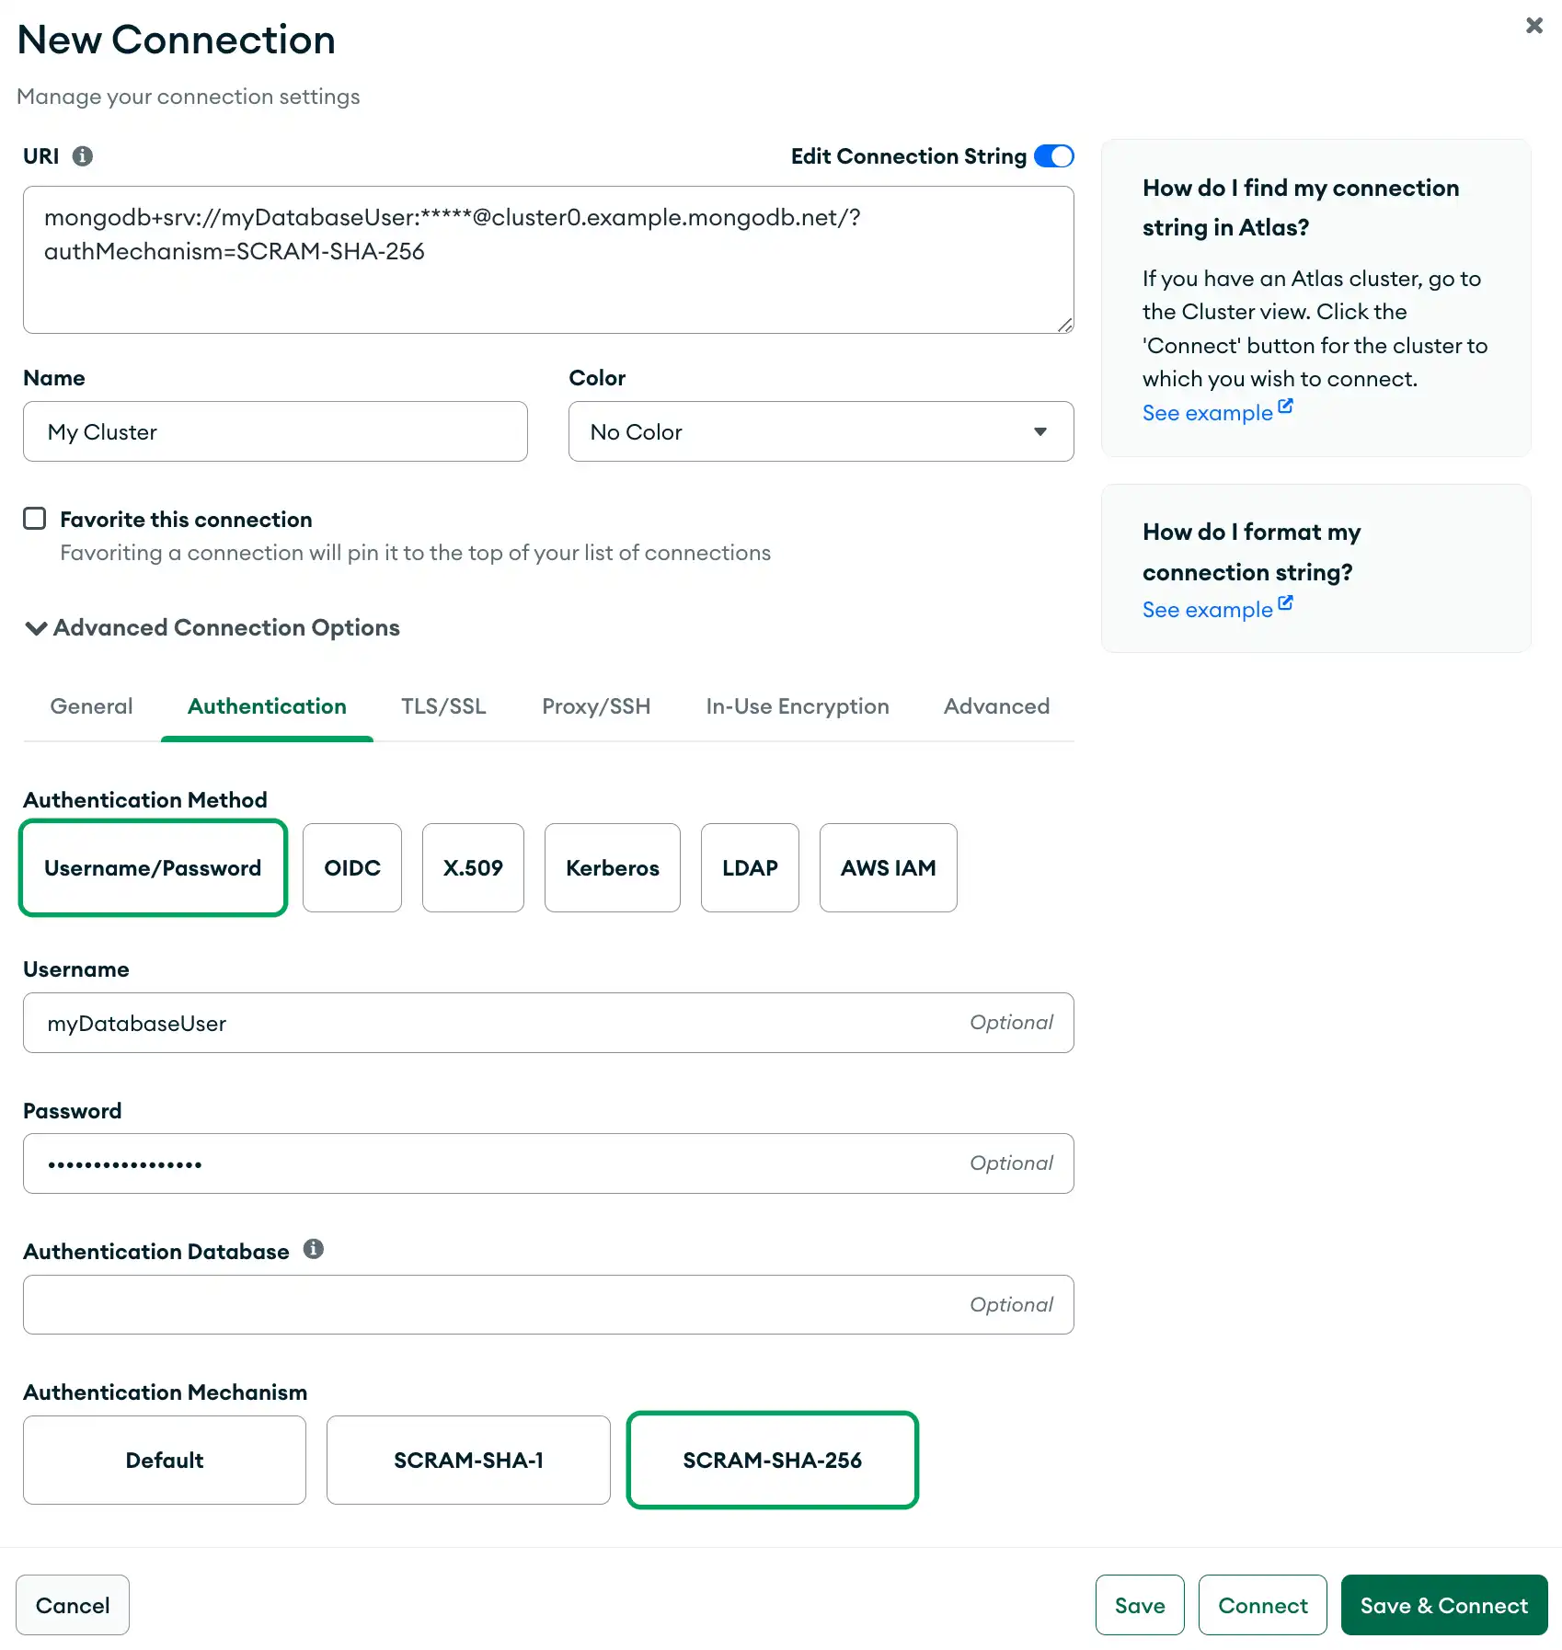The width and height of the screenshot is (1562, 1650).
Task: Choose the SCRAM-SHA-1 mechanism
Action: click(468, 1460)
